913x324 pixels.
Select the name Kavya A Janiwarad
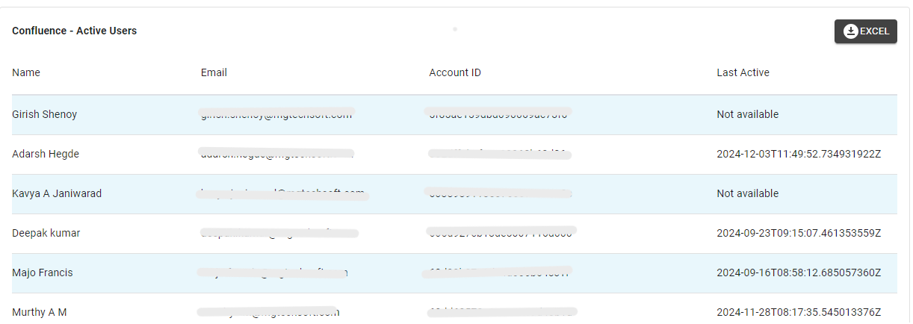[57, 193]
